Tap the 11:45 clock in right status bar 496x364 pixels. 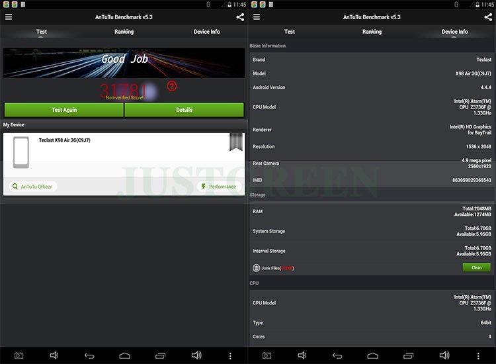pos(487,5)
